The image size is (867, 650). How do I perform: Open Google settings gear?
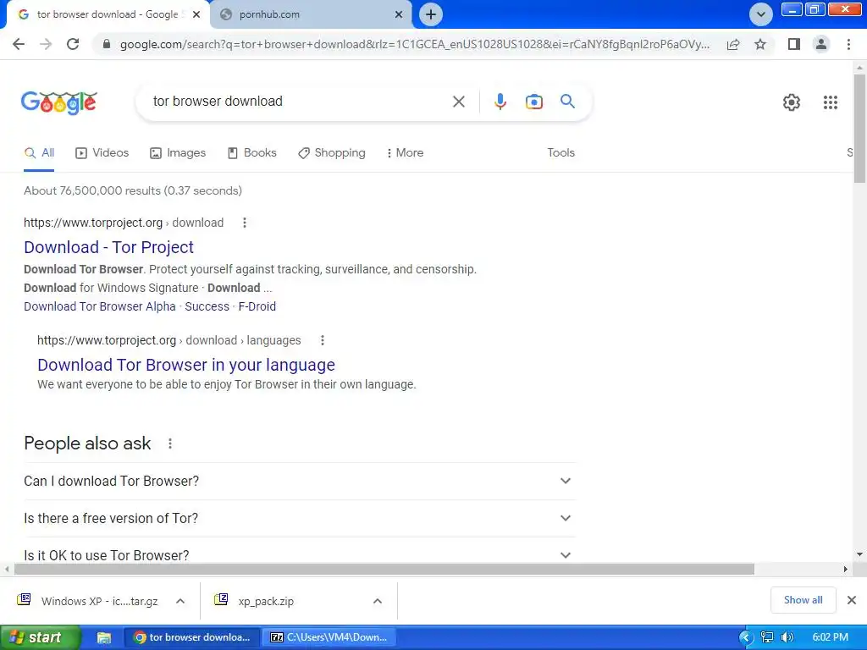pos(792,102)
